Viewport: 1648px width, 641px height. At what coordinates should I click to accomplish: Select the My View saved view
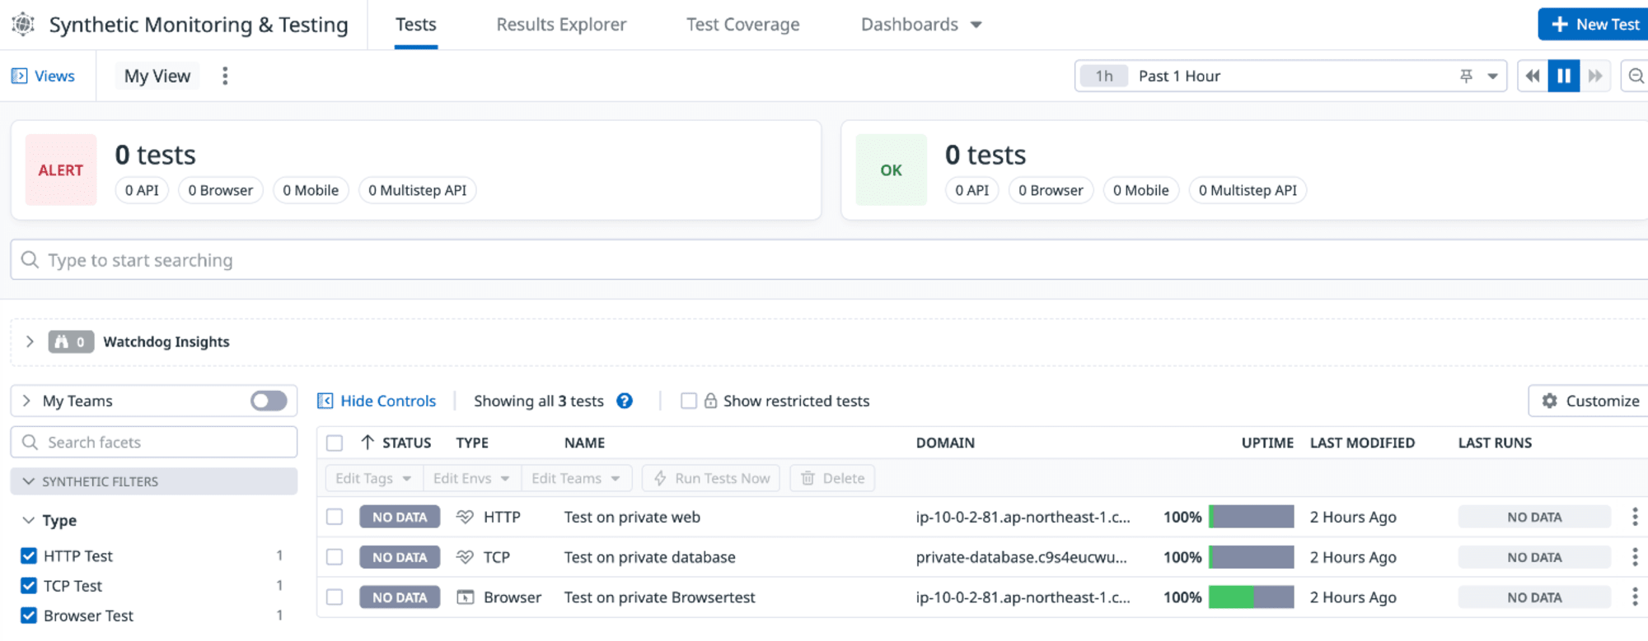[x=157, y=76]
